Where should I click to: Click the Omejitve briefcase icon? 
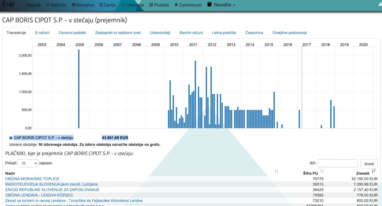(74, 5)
